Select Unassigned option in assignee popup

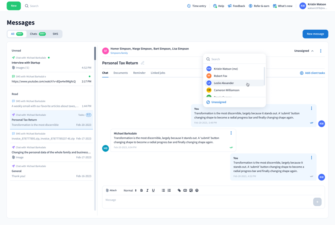coord(216,102)
